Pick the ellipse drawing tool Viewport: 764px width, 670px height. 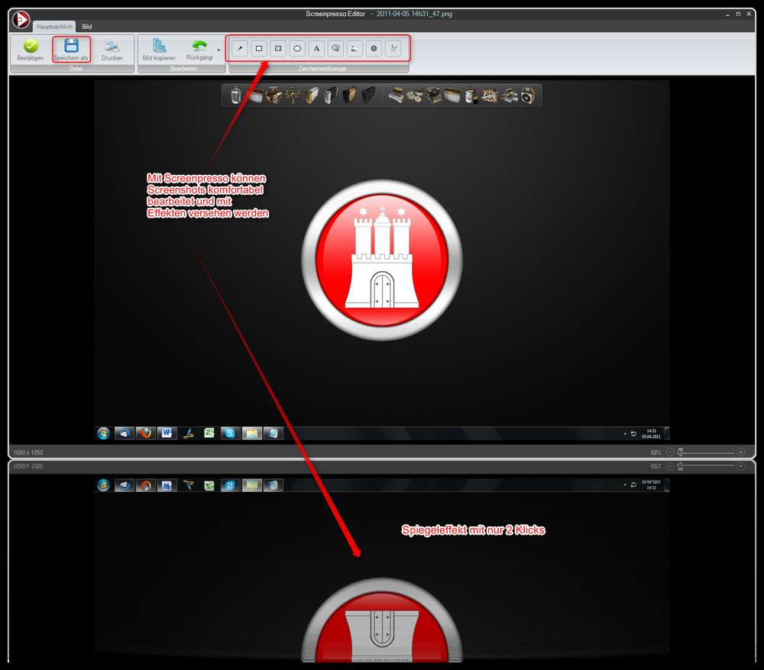tap(297, 48)
